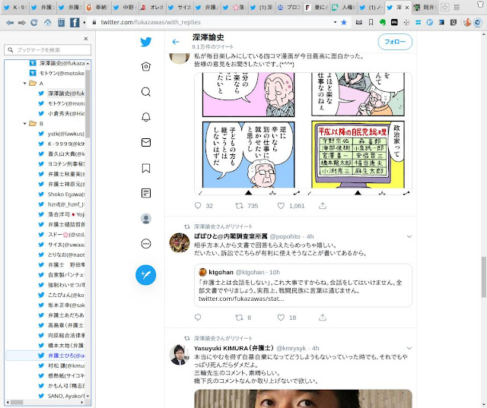Reload the page with the refresh icon
This screenshot has width=487, height=408.
(34, 22)
